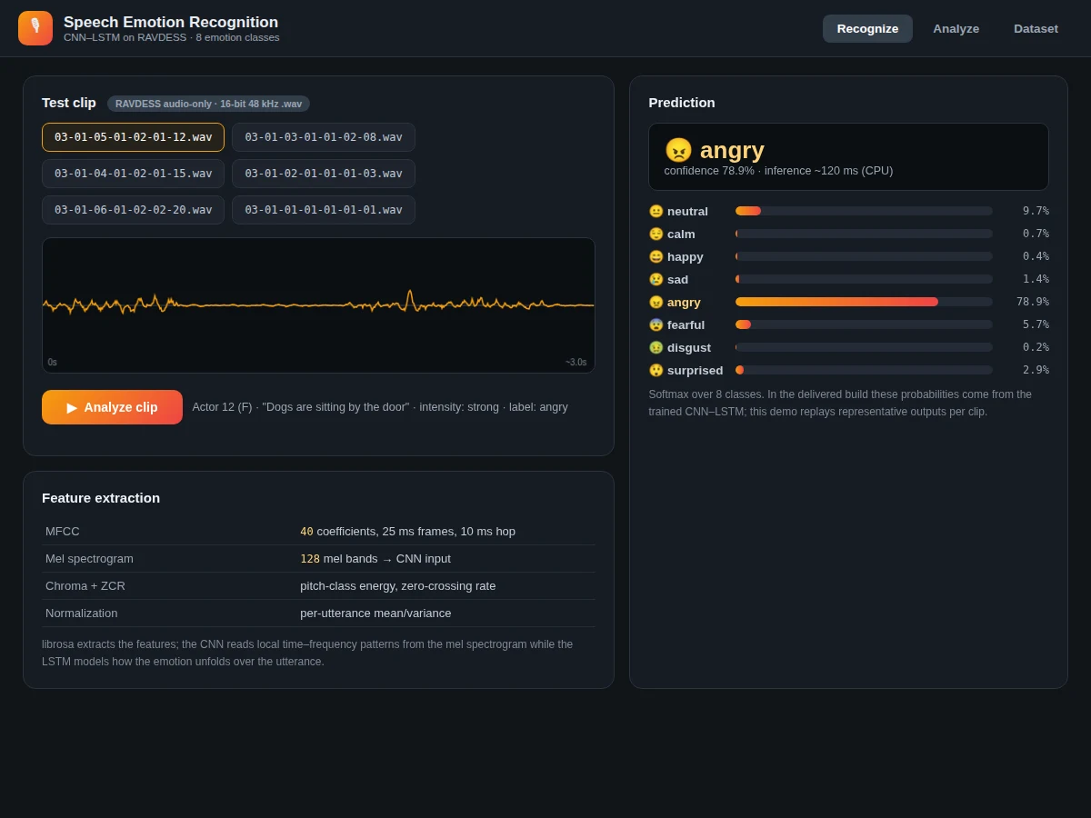This screenshot has width=1091, height=818.
Task: Click the angry face emoji in prediction header
Action: pos(678,150)
